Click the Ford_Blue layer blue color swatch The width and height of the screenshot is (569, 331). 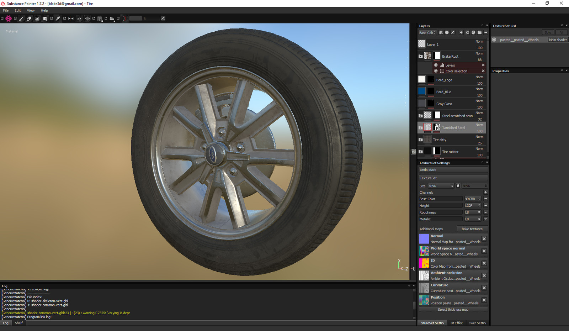click(x=422, y=91)
